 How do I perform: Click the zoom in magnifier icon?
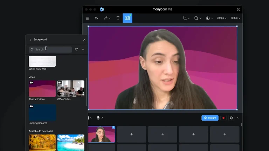pyautogui.click(x=196, y=18)
